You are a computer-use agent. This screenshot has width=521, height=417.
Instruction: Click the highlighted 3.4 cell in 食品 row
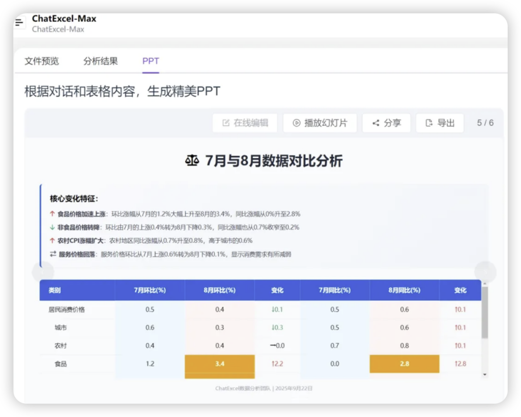[x=219, y=364]
